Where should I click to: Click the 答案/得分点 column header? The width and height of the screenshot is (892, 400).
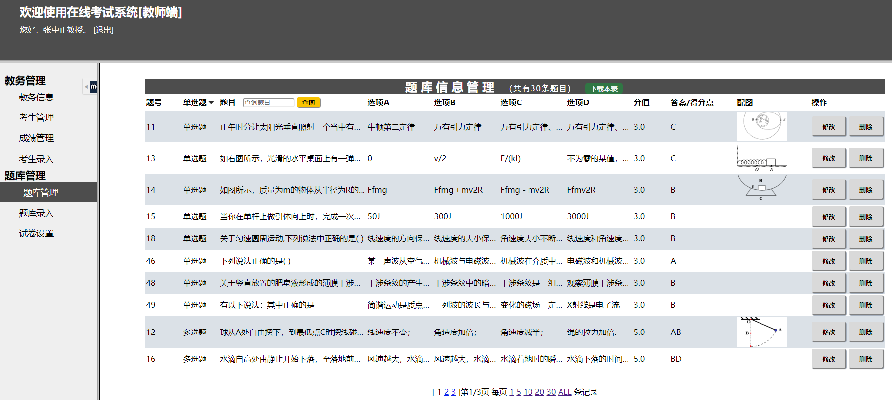[x=692, y=102]
